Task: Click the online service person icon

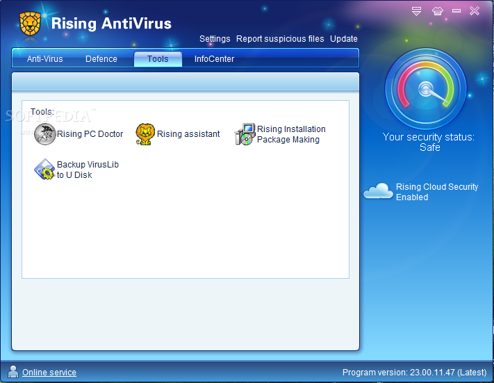Action: 13,372
